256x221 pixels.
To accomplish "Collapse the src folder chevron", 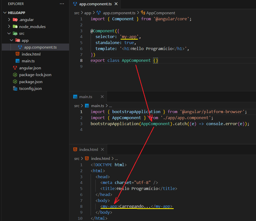I will [x=9, y=33].
